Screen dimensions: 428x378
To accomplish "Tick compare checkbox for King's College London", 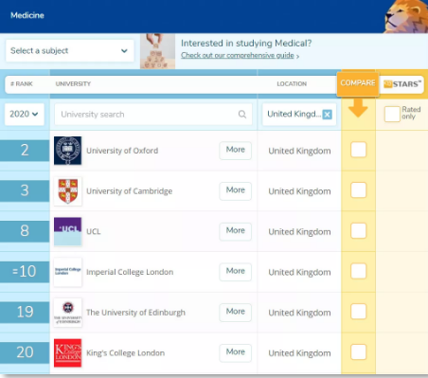I will pos(358,351).
